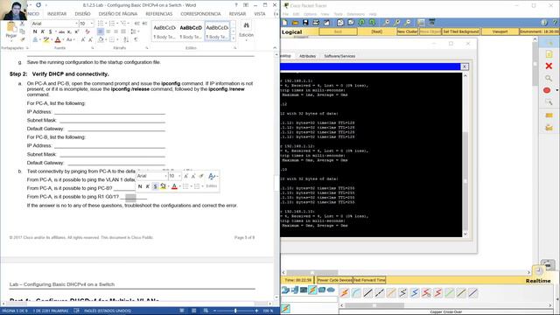
Task: Select the Connections category lightning icon
Action: coord(312,290)
